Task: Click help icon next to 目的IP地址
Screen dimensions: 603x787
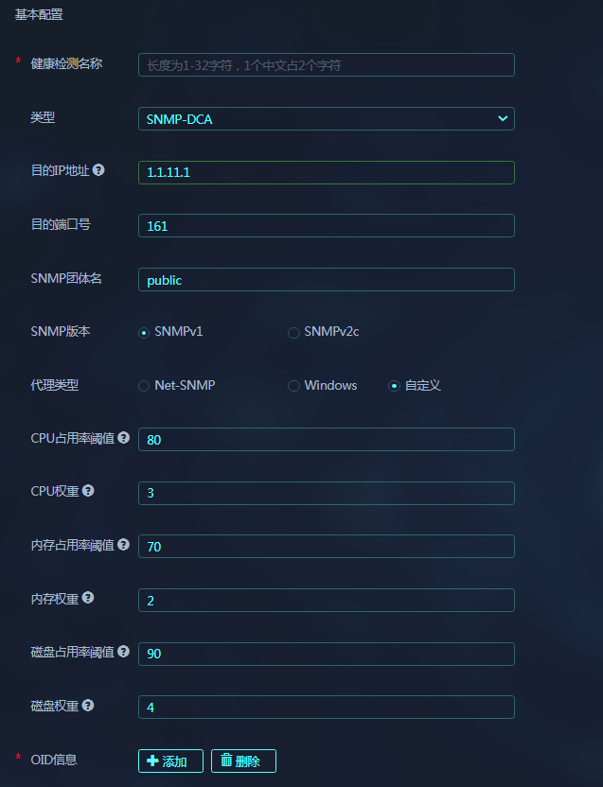Action: pyautogui.click(x=98, y=170)
